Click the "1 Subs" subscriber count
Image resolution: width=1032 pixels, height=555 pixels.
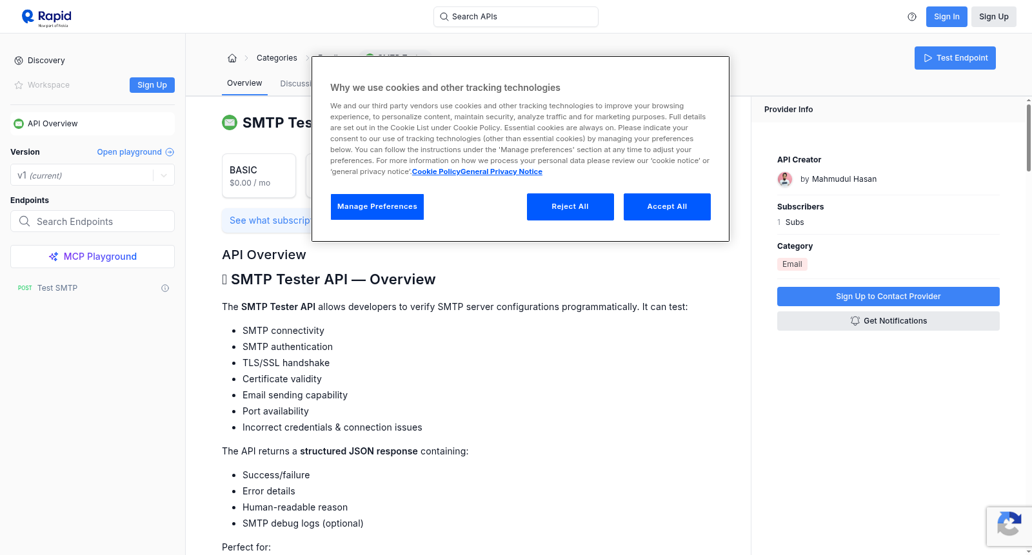(x=791, y=222)
